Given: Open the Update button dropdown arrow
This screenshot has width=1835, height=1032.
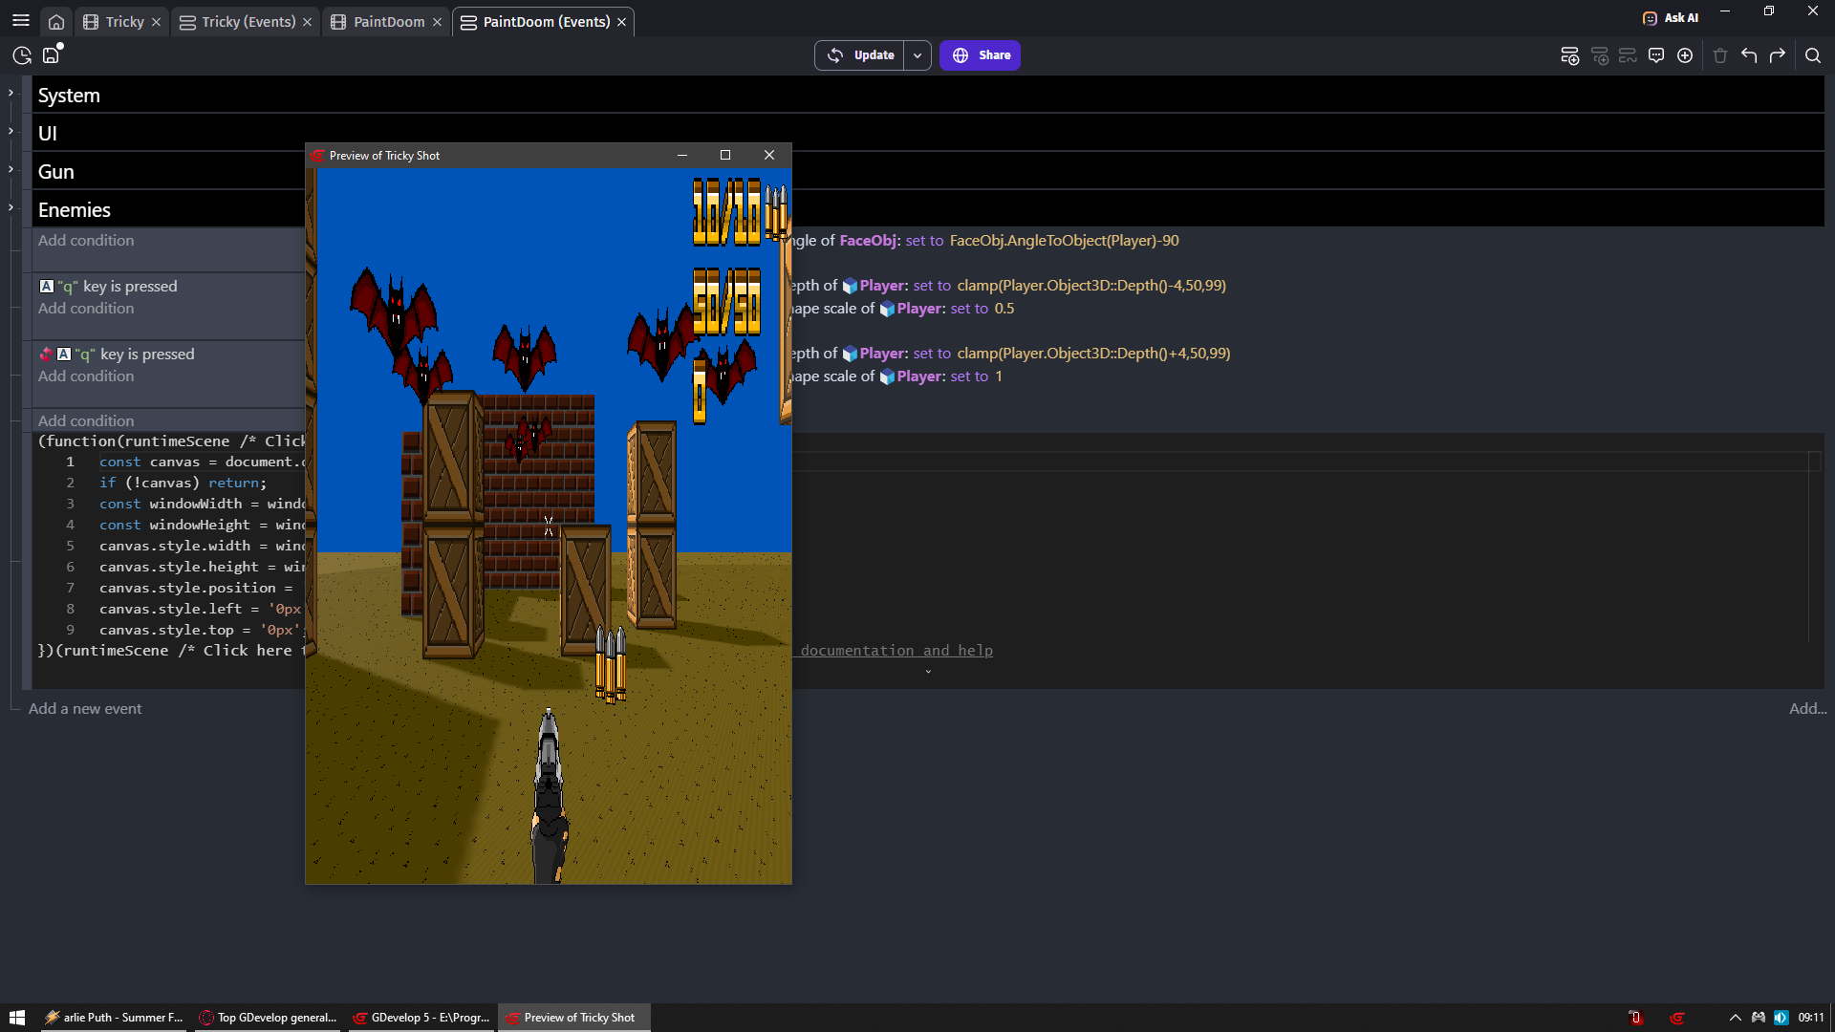Looking at the screenshot, I should (x=917, y=54).
